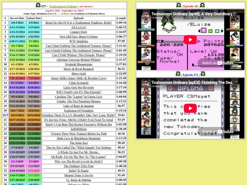Viewport: 247px width, 185px height.
Task: Open 'Catching The "Lapras" In Union Cave'
Action: pyautogui.click(x=79, y=97)
